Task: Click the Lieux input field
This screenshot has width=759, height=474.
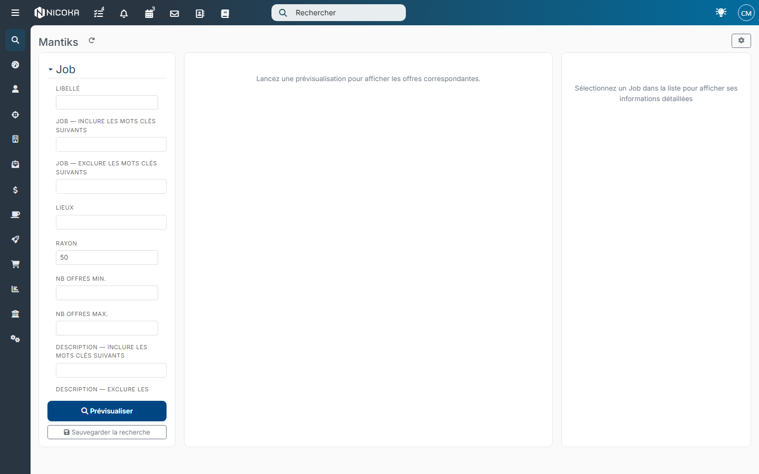Action: point(111,222)
